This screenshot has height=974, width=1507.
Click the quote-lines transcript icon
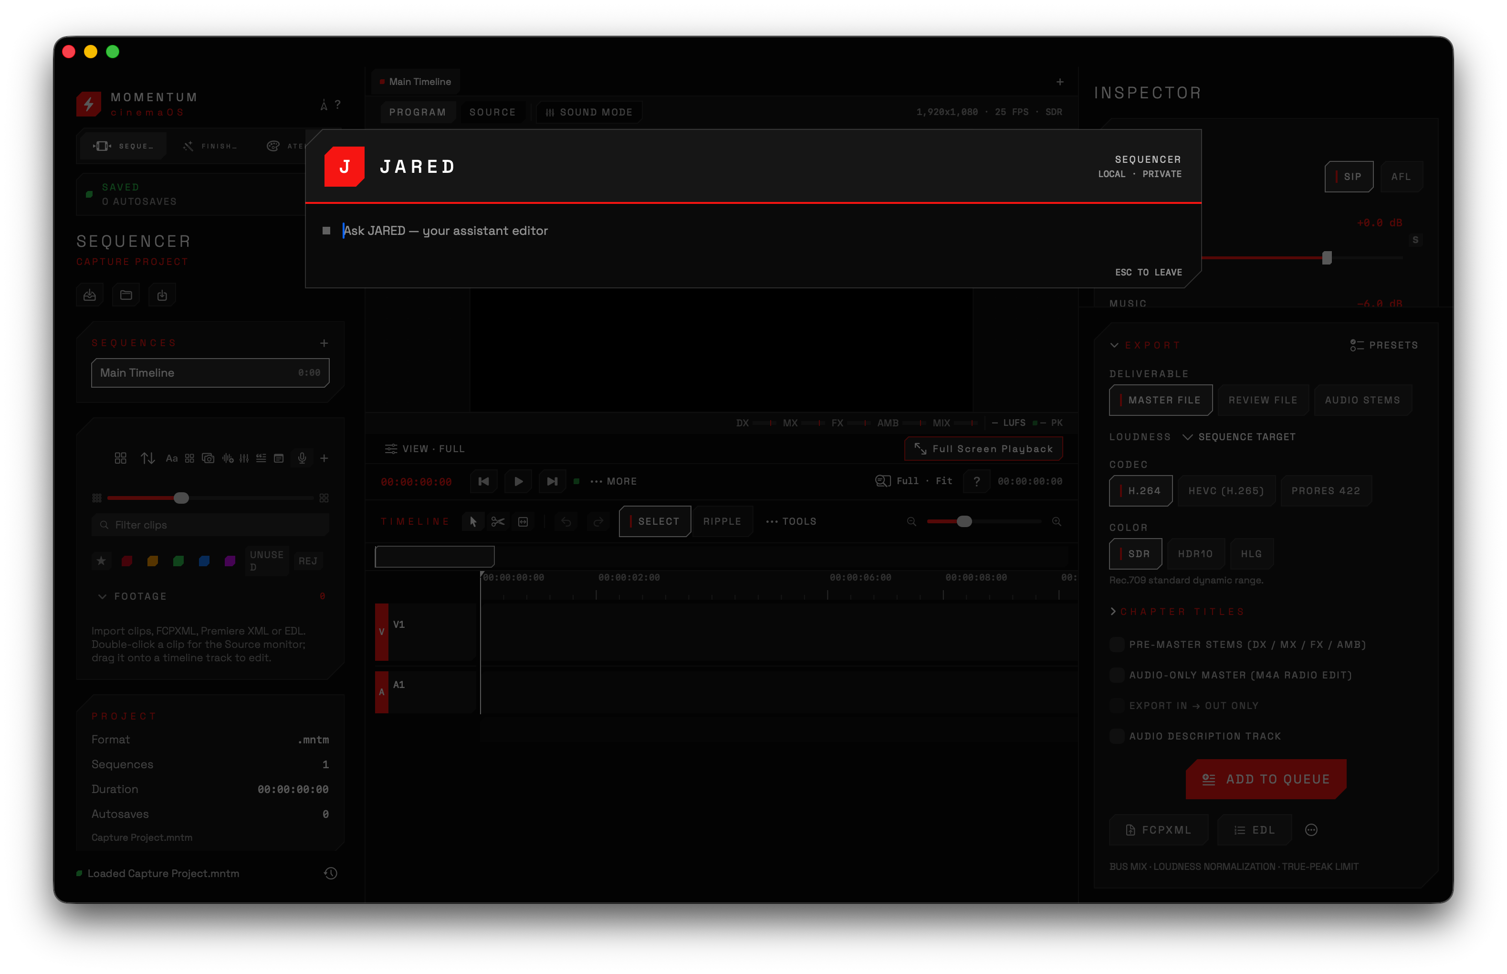pyautogui.click(x=261, y=458)
